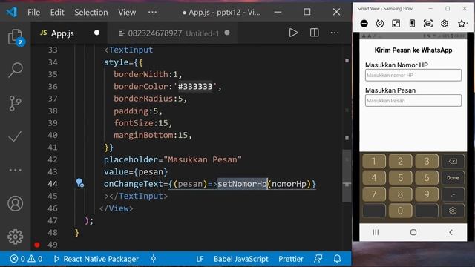
Task: Show more menu items ellipsis in menu bar
Action: (x=152, y=12)
